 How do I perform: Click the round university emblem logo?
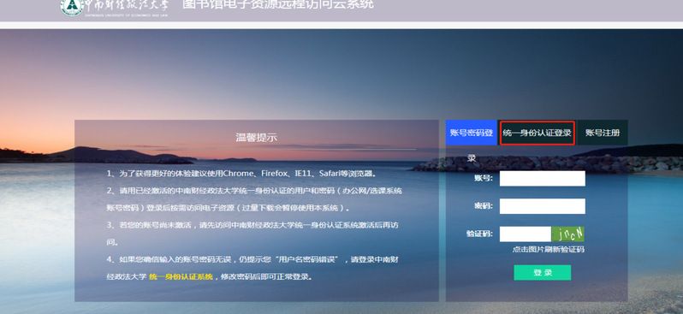[71, 6]
